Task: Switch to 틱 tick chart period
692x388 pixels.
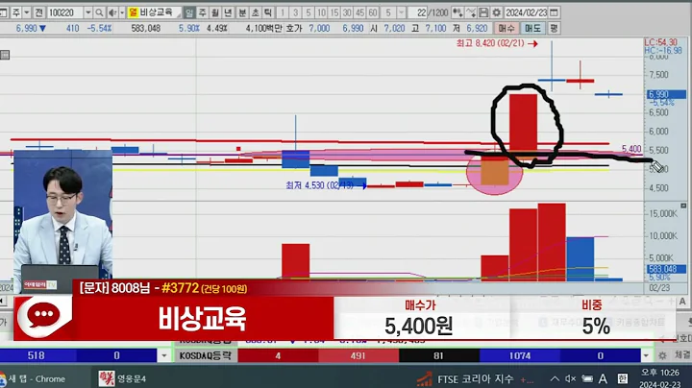Action: click(x=268, y=12)
